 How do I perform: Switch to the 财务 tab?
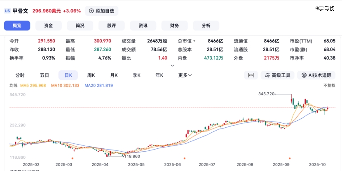pyautogui.click(x=174, y=26)
